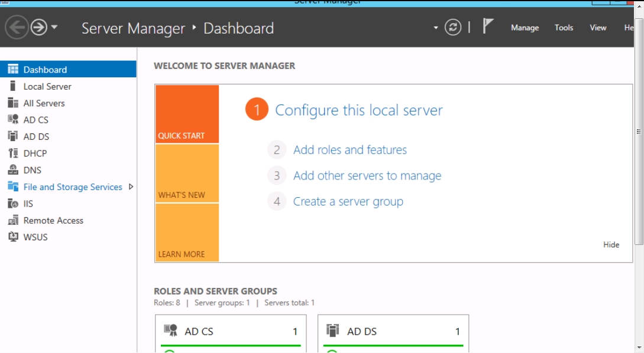Click the All Servers icon
The image size is (644, 353).
(13, 103)
